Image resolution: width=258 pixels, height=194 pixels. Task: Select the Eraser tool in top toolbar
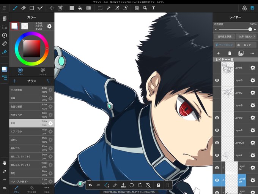pos(24,8)
